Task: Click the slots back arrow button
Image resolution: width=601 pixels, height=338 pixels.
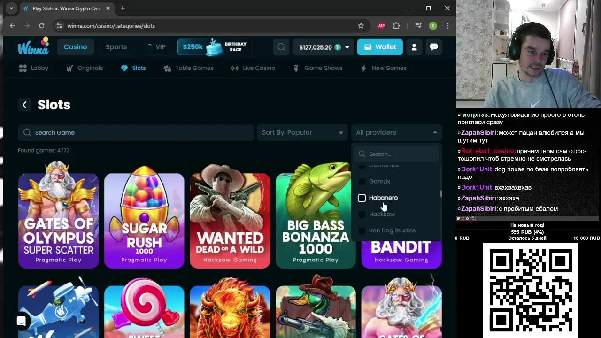Action: (x=24, y=105)
